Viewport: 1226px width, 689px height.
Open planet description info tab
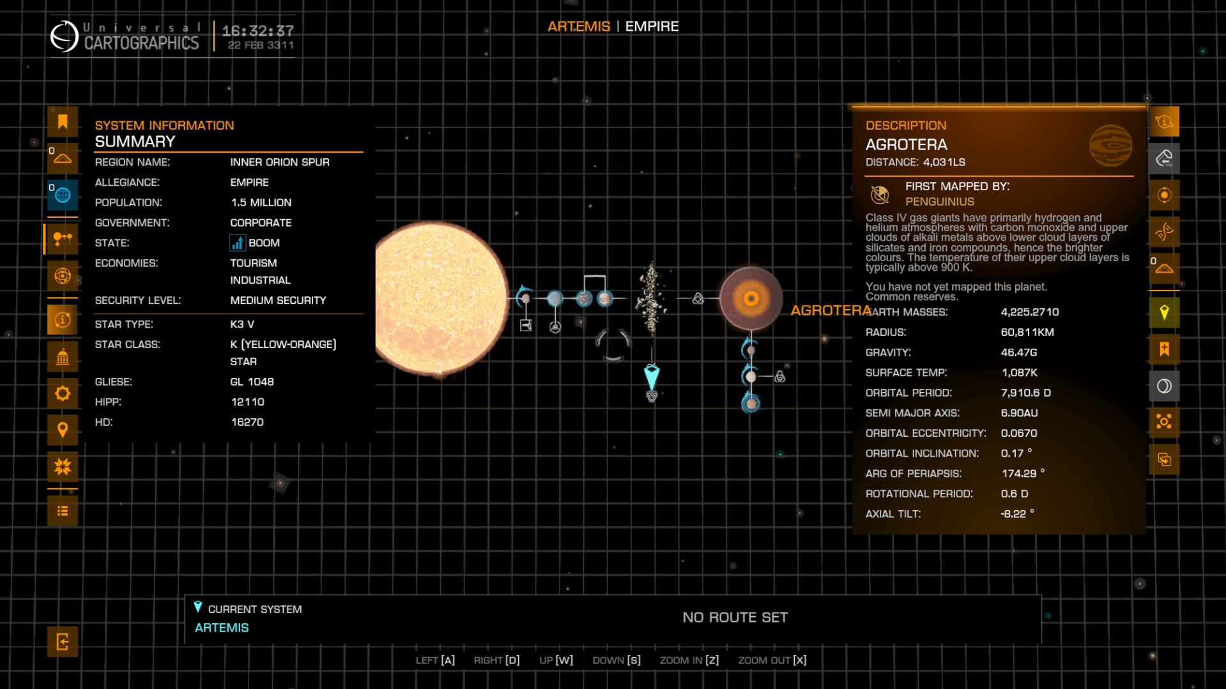pyautogui.click(x=1164, y=121)
